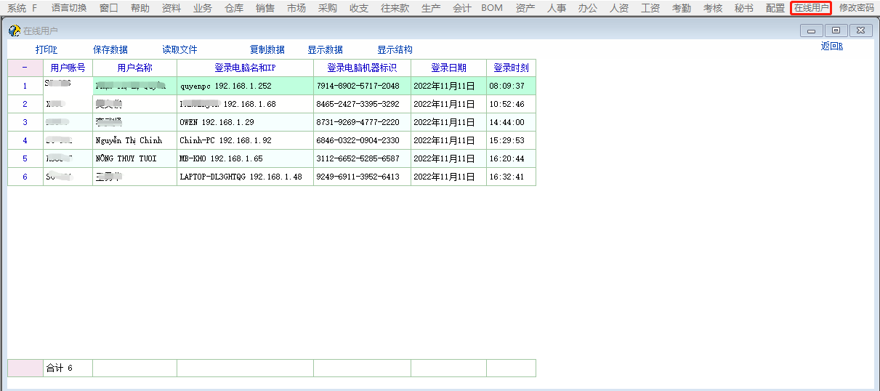880x391 pixels.
Task: Click the 在线用户 window title icon
Action: coord(14,31)
